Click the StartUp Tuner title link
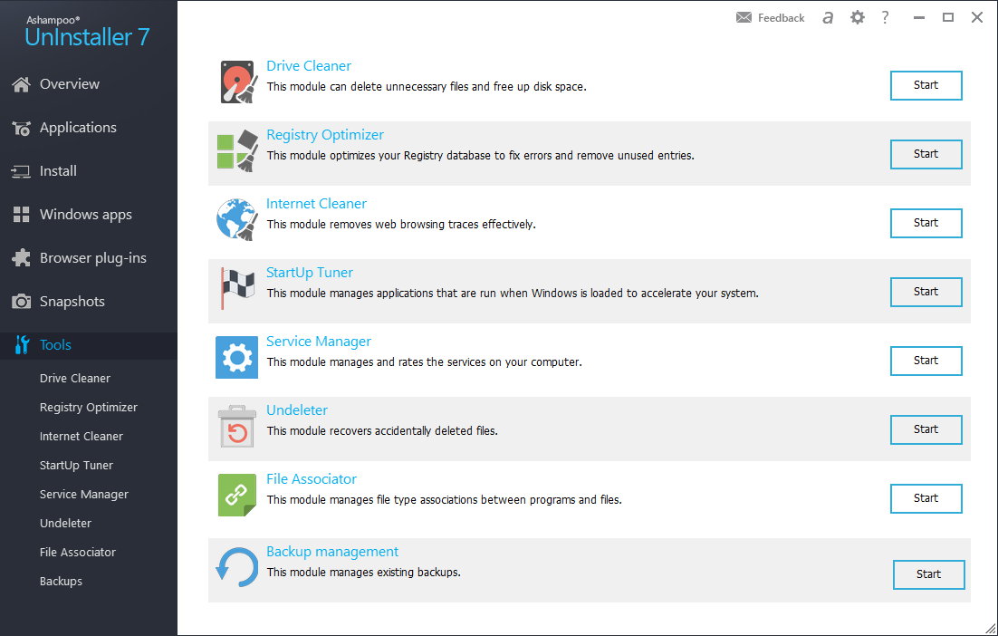 pos(310,273)
